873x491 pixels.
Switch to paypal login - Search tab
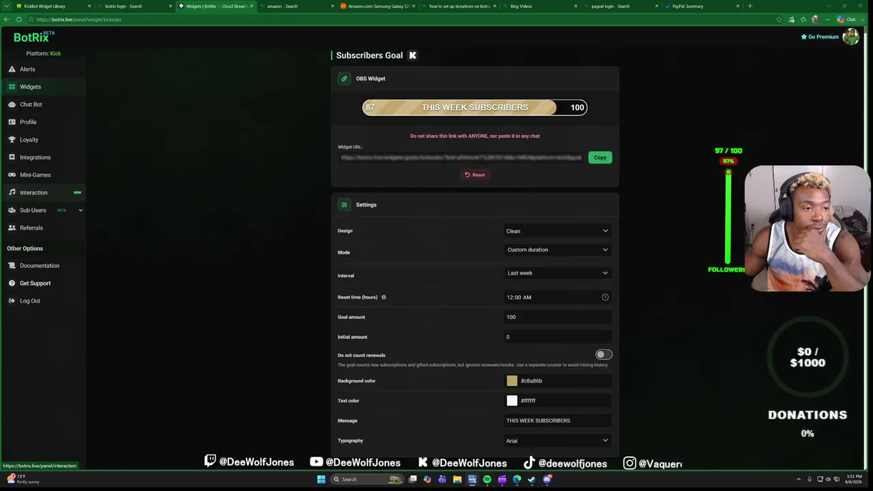coord(623,6)
